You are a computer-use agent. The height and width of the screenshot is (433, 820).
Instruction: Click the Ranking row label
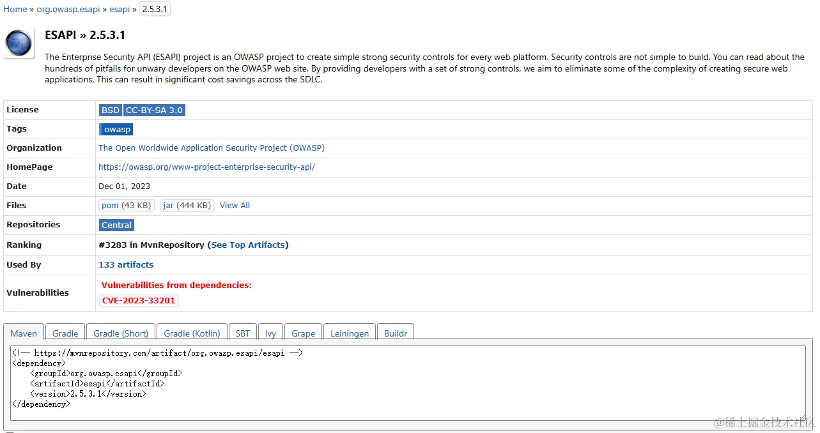(24, 245)
